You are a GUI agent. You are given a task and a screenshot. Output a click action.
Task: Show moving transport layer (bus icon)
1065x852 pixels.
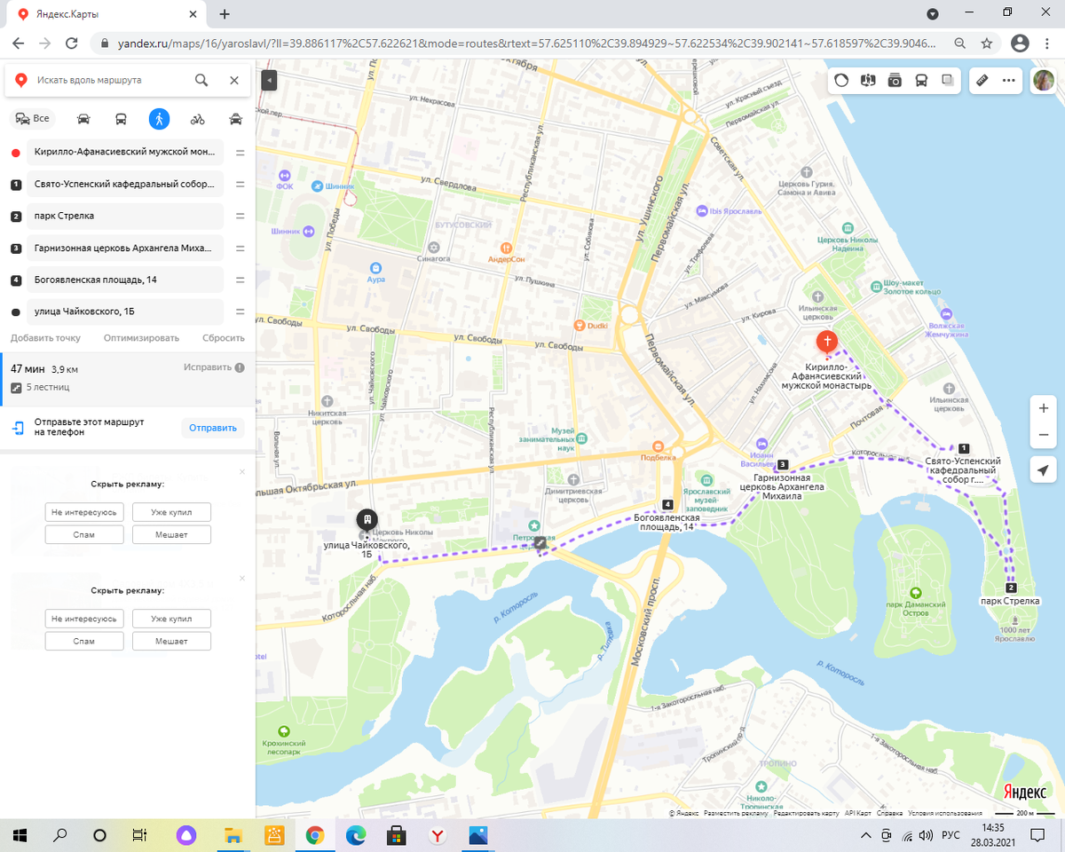coord(921,80)
